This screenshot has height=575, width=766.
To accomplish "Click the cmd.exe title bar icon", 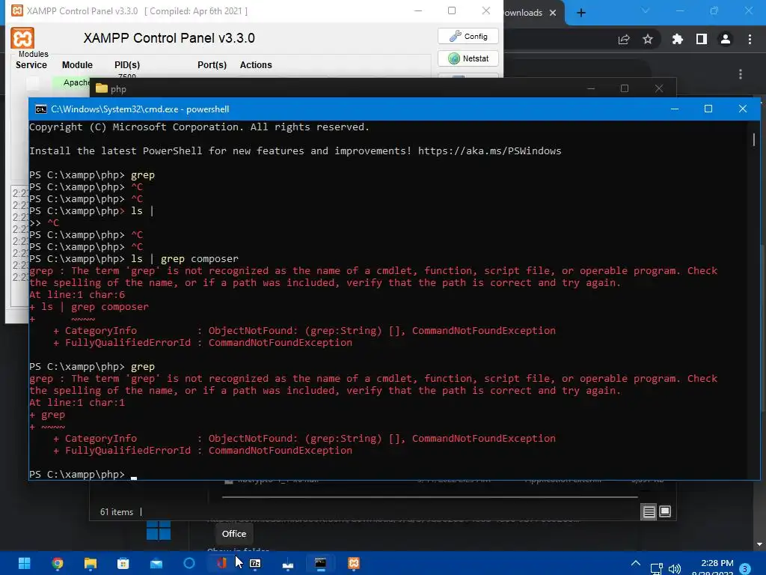I will (x=41, y=109).
